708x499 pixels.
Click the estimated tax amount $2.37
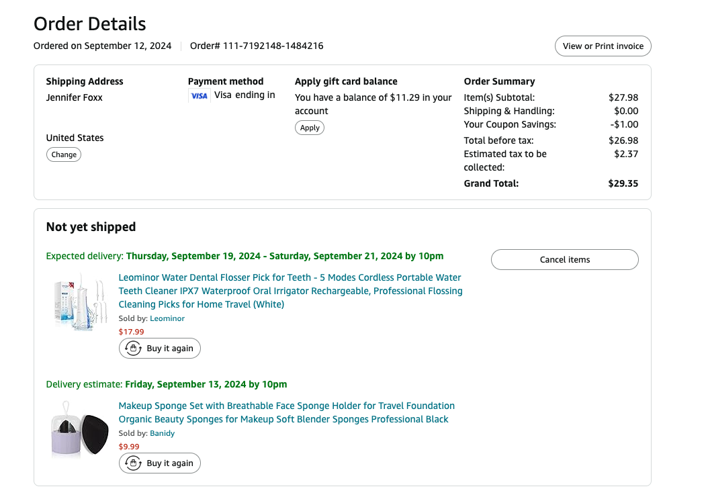tap(626, 154)
